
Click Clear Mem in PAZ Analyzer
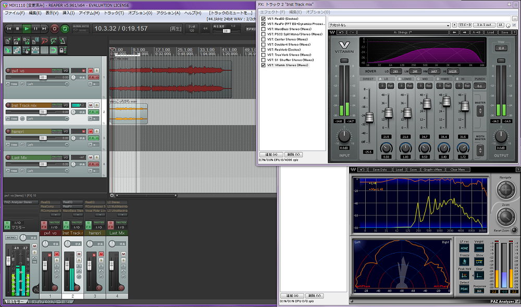tap(457, 170)
